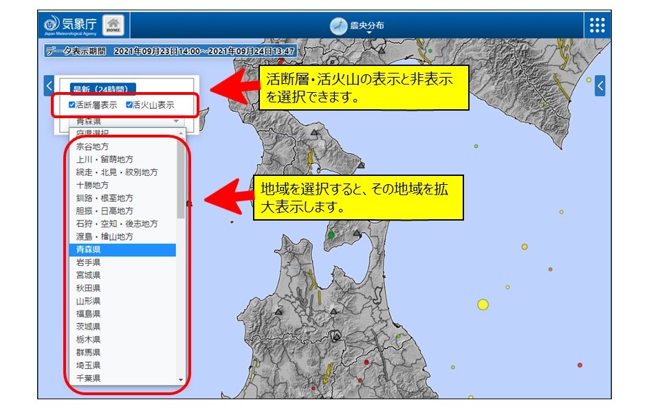Click the green epicenter dot near Hakodate

[331, 235]
